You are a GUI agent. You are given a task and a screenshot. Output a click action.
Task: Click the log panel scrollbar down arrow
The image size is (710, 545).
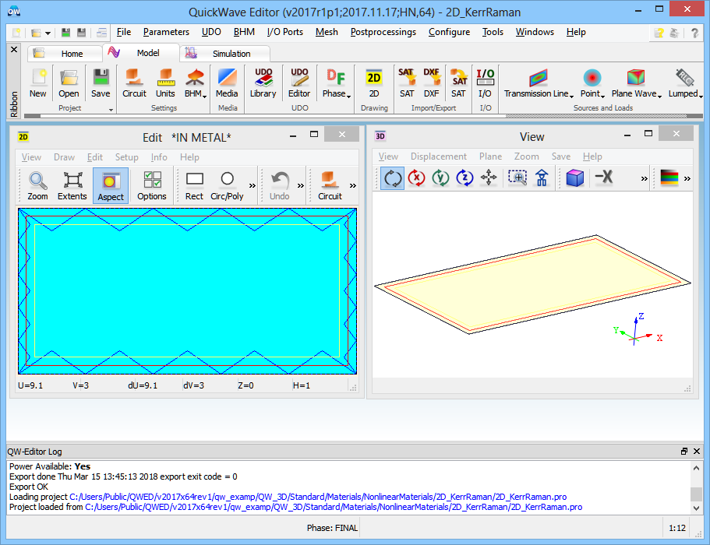(696, 507)
